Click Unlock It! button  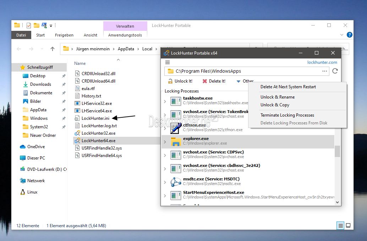pyautogui.click(x=180, y=81)
